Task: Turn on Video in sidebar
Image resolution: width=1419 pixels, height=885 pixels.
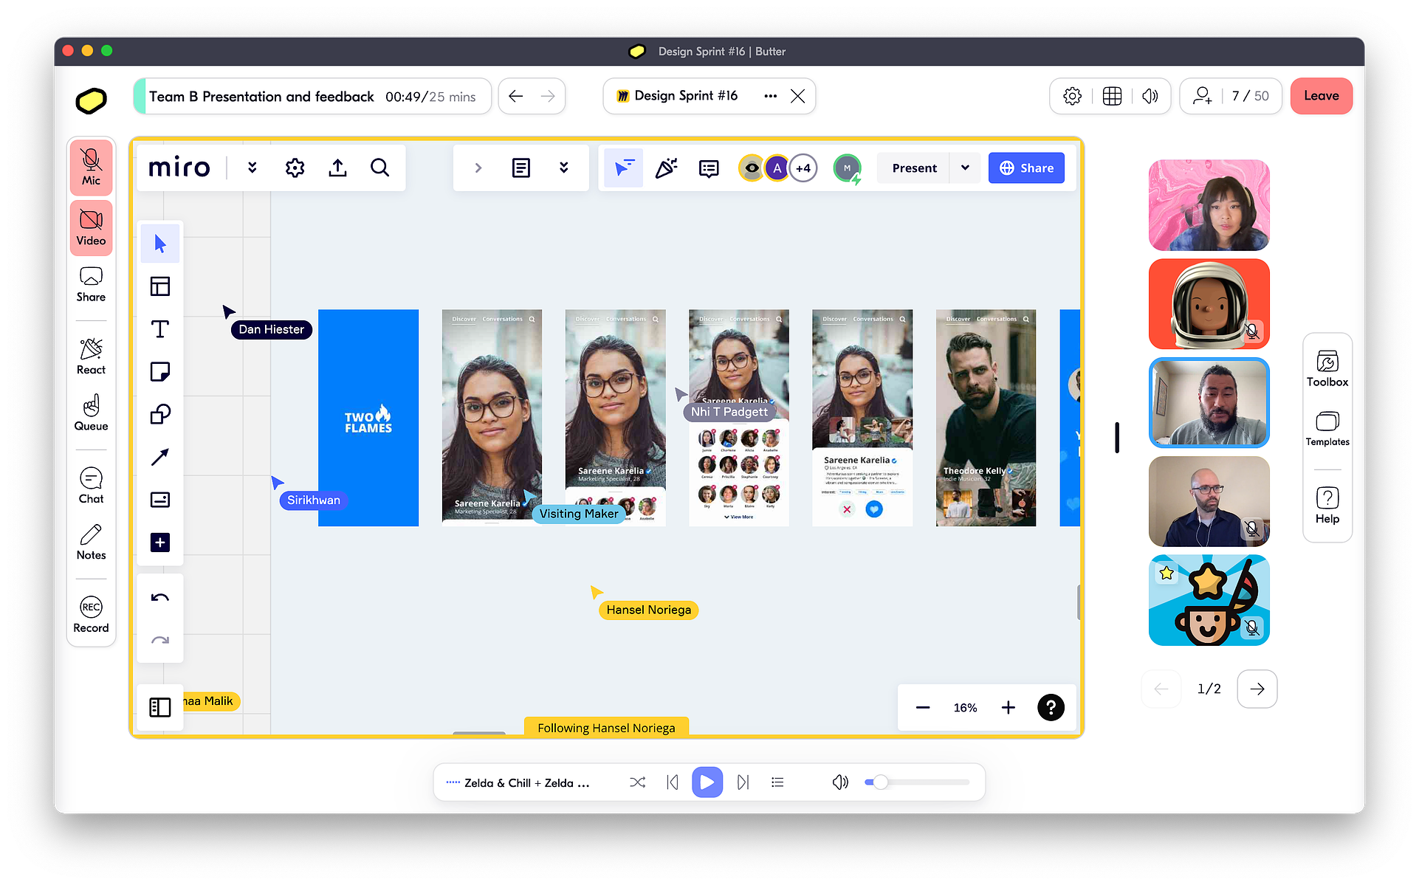Action: click(91, 228)
